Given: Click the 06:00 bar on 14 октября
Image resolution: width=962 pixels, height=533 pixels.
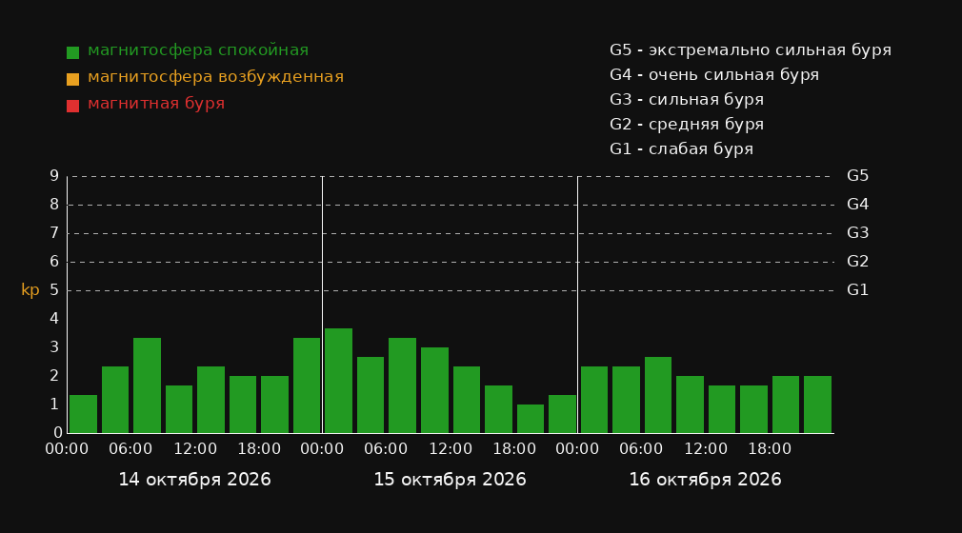Looking at the screenshot, I should point(147,385).
